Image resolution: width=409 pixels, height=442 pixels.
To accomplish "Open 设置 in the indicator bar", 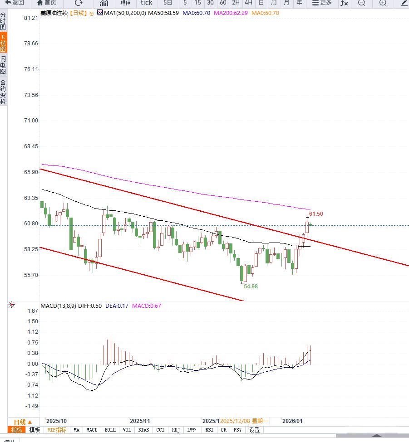I will (254, 430).
